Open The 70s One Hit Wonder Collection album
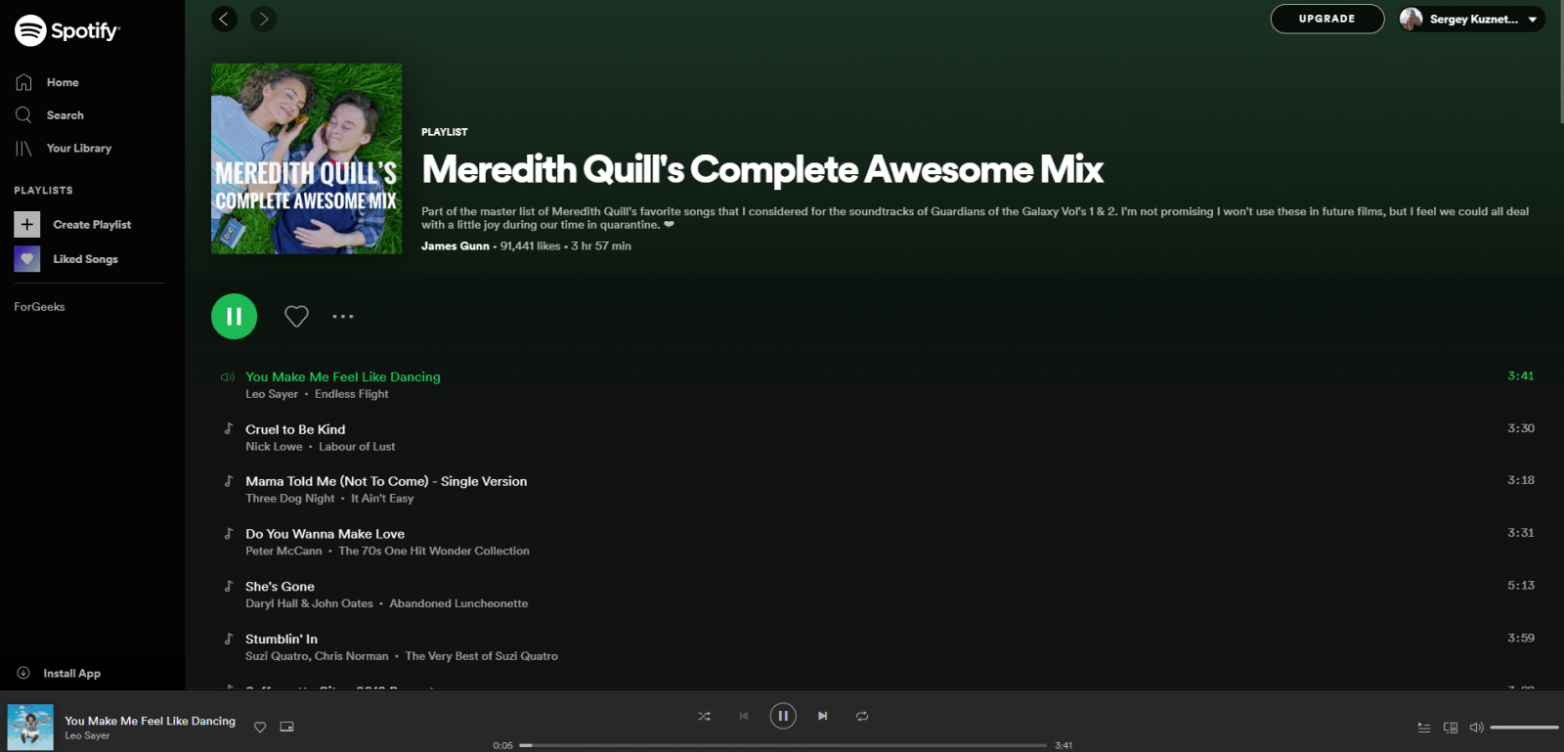Viewport: 1564px width, 752px height. [x=434, y=552]
